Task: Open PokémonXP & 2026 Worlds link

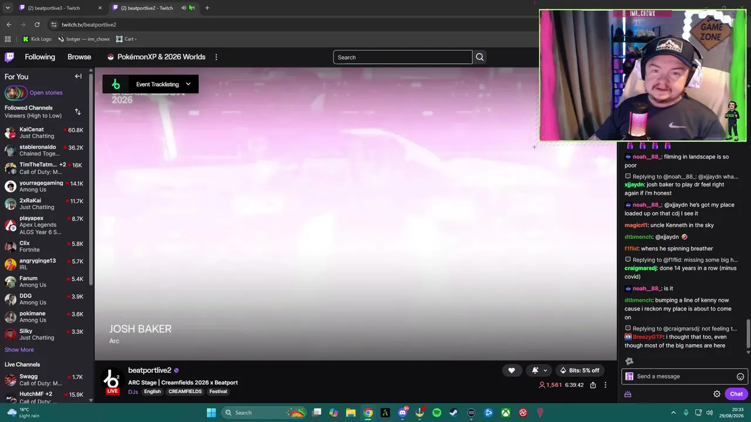Action: coord(156,57)
